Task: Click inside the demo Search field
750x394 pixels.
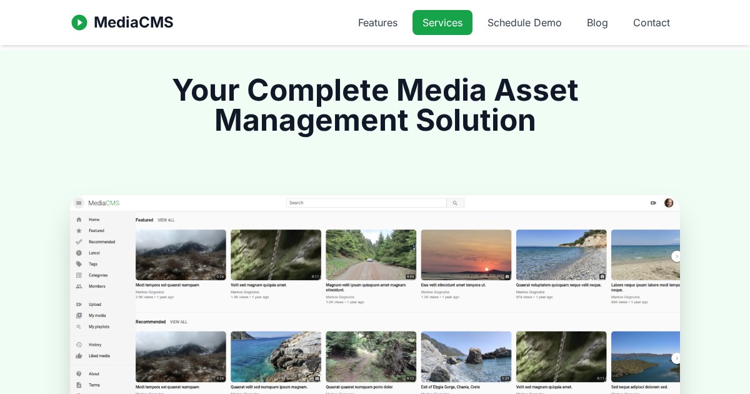Action: pyautogui.click(x=366, y=203)
